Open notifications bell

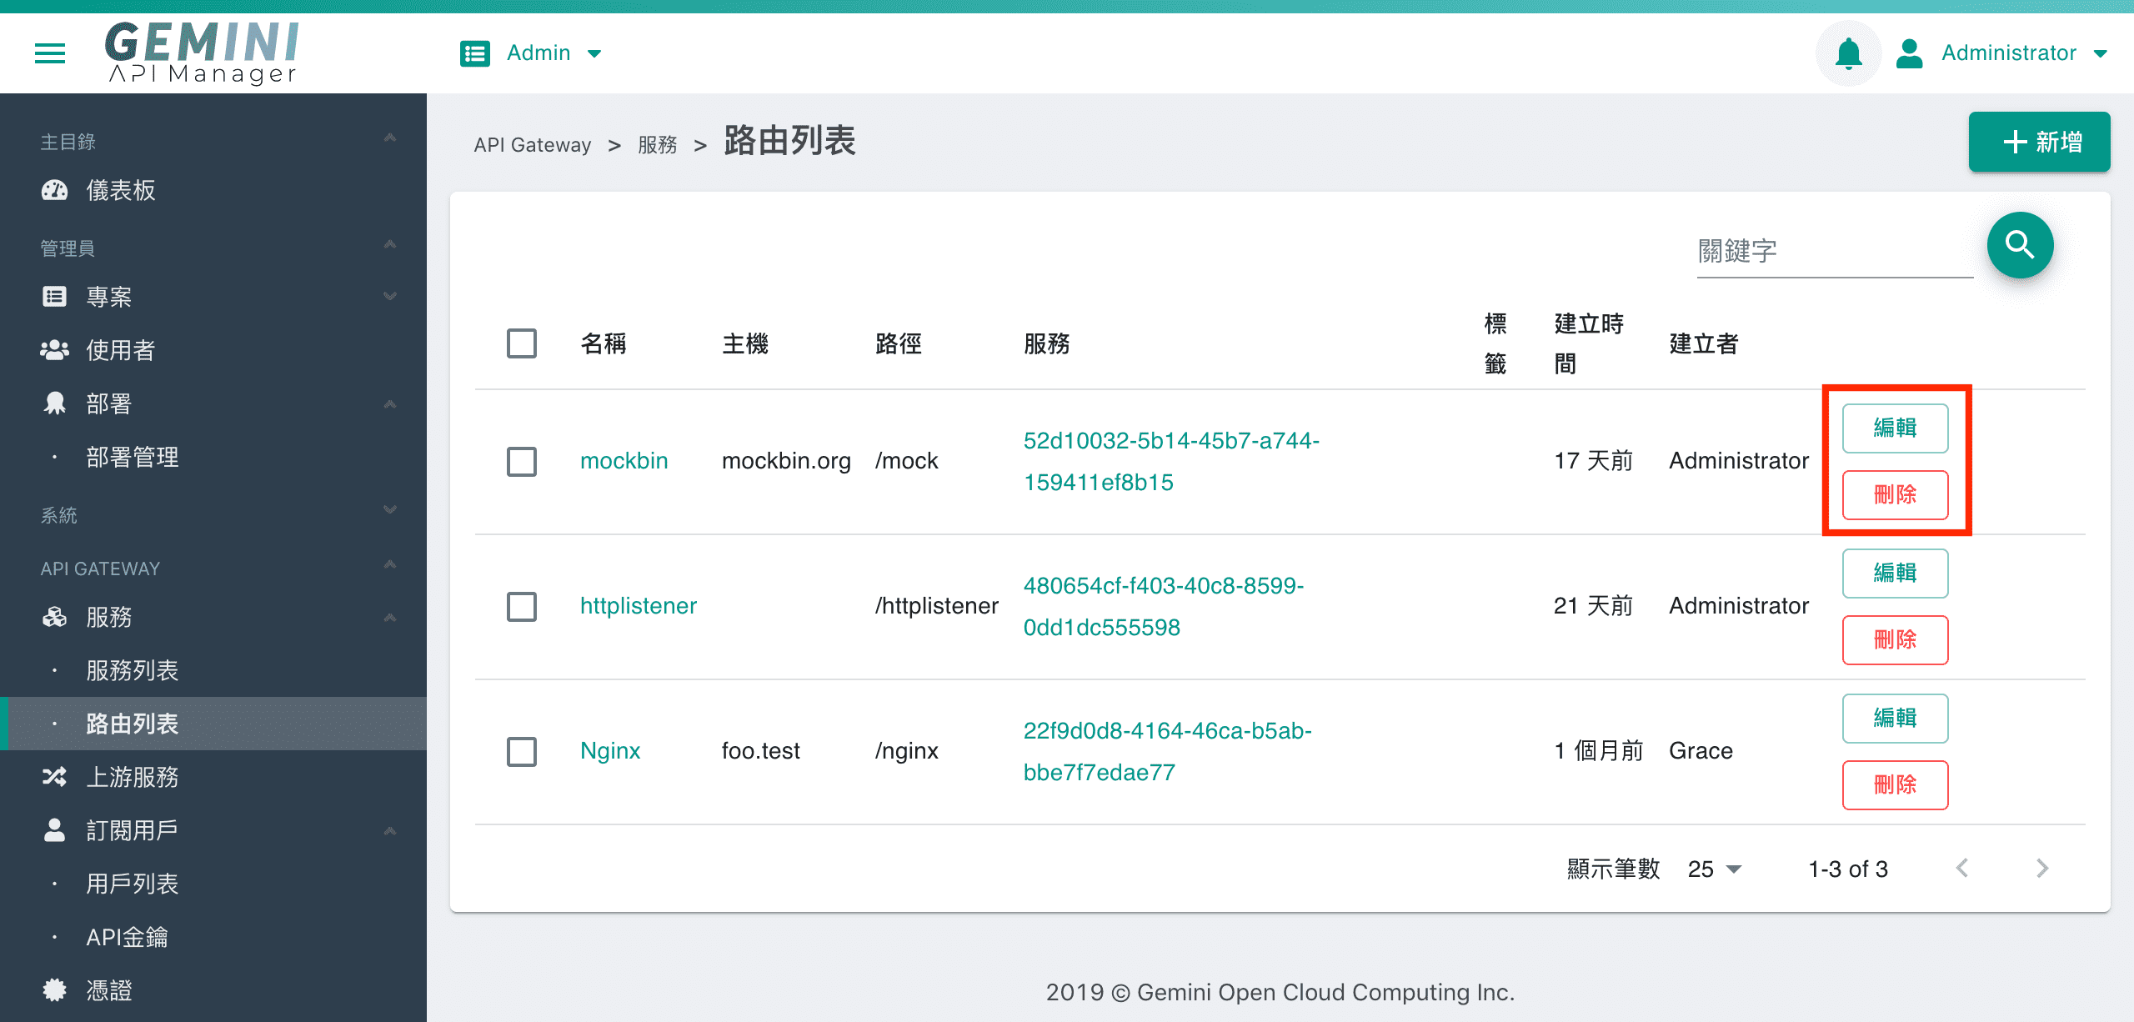tap(1848, 53)
